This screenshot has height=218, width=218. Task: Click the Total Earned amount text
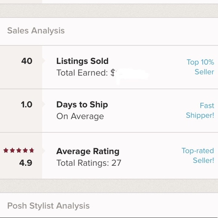(x=86, y=73)
